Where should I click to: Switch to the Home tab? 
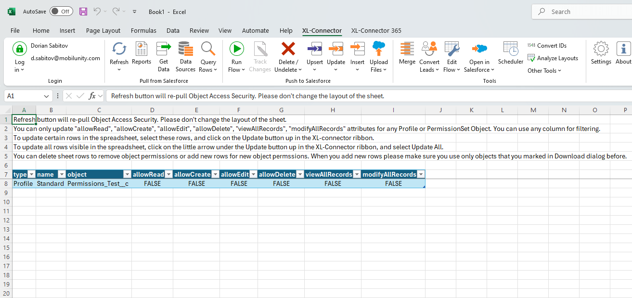coord(41,30)
